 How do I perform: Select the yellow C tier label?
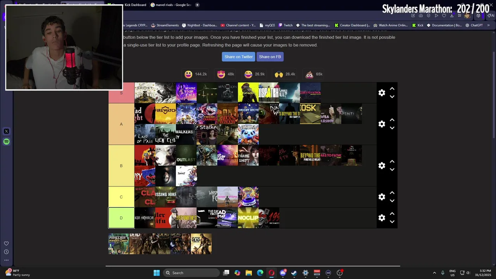(121, 197)
